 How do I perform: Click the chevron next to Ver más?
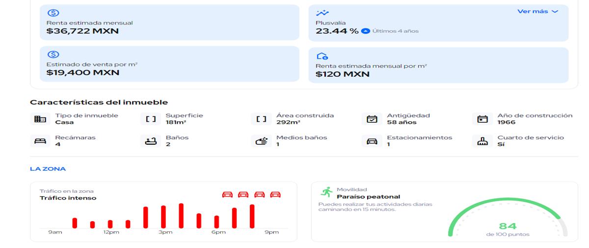(x=555, y=11)
